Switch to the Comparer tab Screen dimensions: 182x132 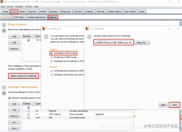[x=89, y=12]
